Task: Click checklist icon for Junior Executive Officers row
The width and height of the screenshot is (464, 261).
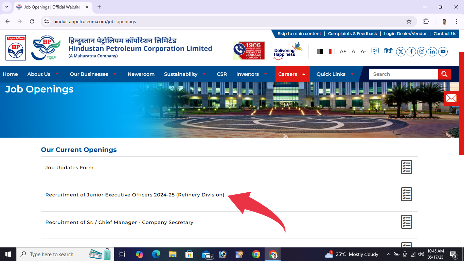Action: click(407, 194)
